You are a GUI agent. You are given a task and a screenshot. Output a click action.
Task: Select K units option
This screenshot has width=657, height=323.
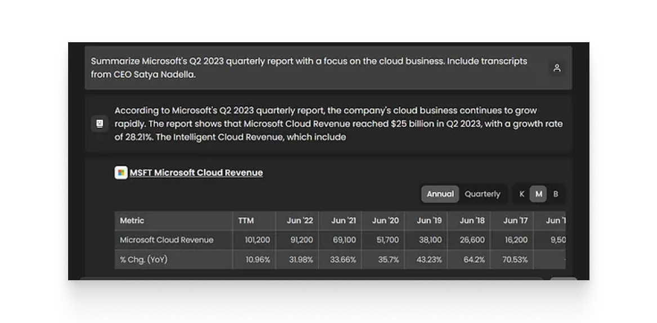521,194
